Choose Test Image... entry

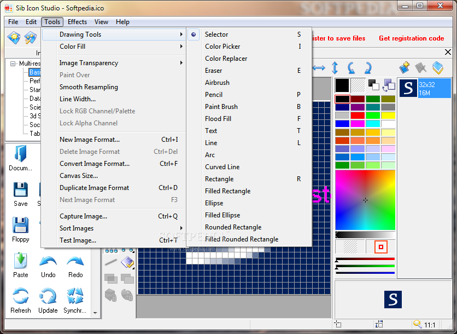click(114, 240)
